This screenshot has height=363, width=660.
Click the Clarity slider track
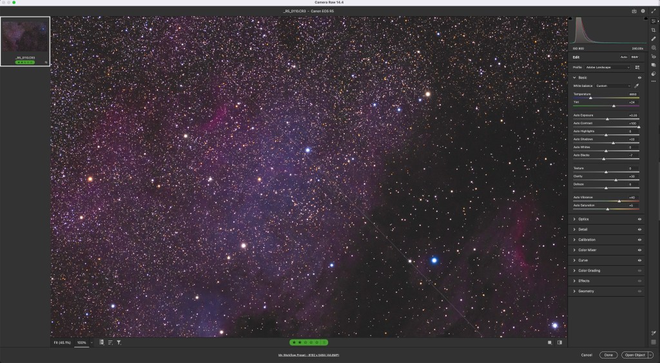coord(606,180)
